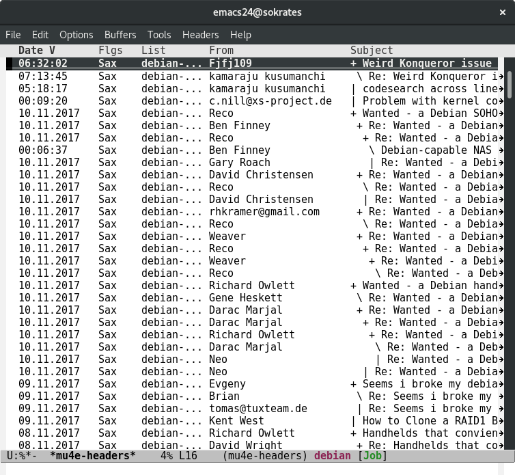Open the Edit menu
The height and width of the screenshot is (475, 515).
pyautogui.click(x=40, y=35)
